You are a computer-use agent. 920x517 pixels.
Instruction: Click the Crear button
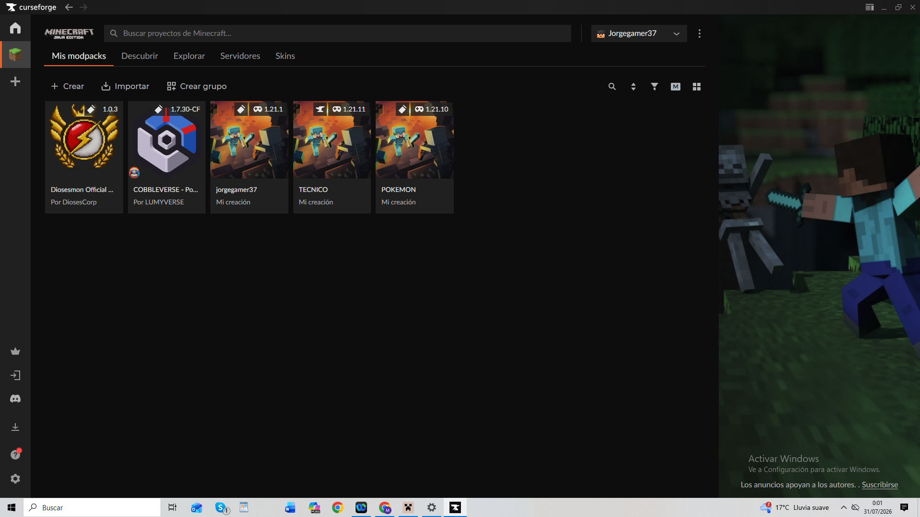[67, 86]
